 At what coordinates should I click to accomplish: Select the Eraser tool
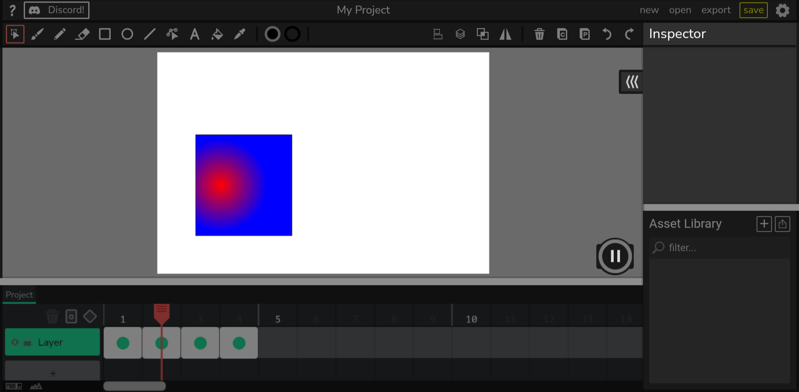tap(82, 34)
